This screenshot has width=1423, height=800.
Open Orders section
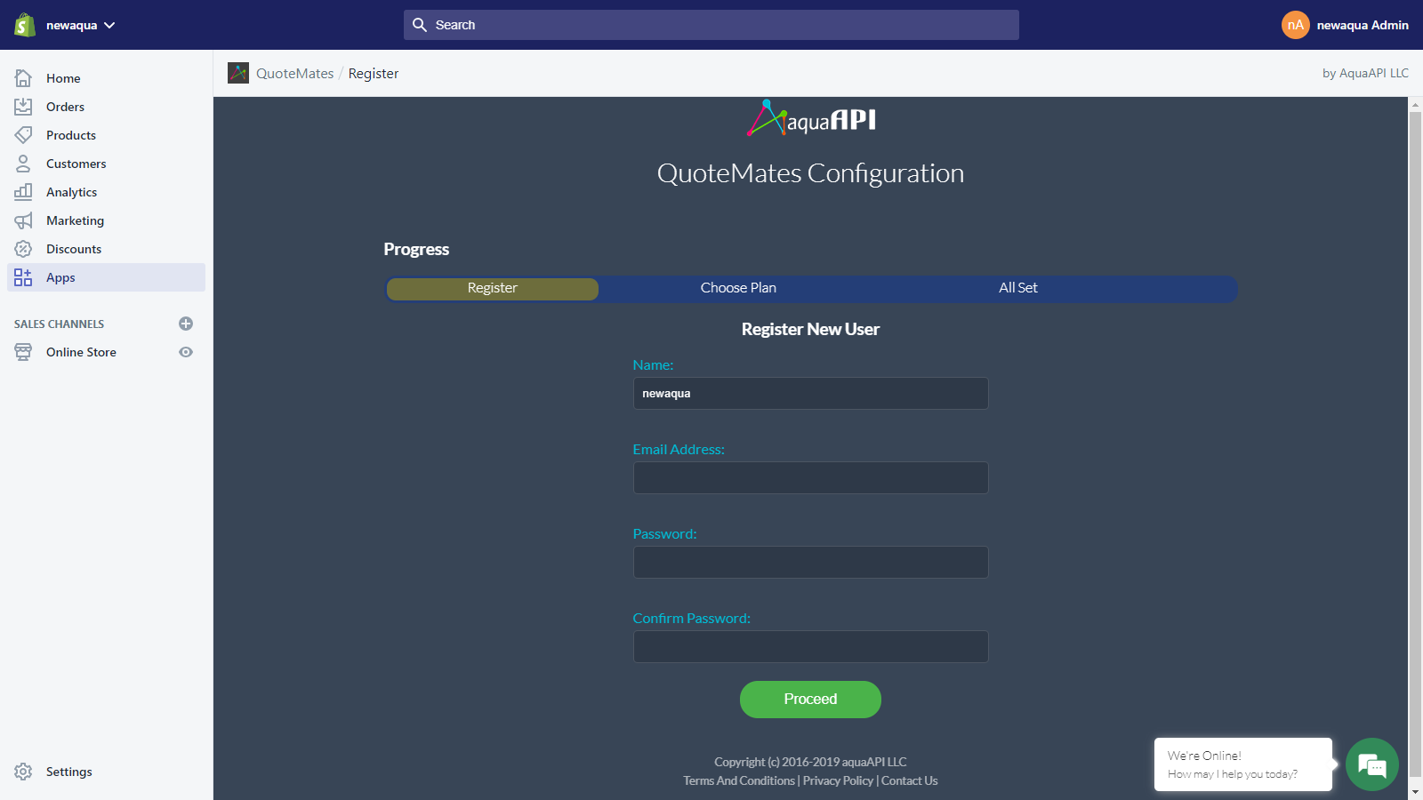(65, 107)
